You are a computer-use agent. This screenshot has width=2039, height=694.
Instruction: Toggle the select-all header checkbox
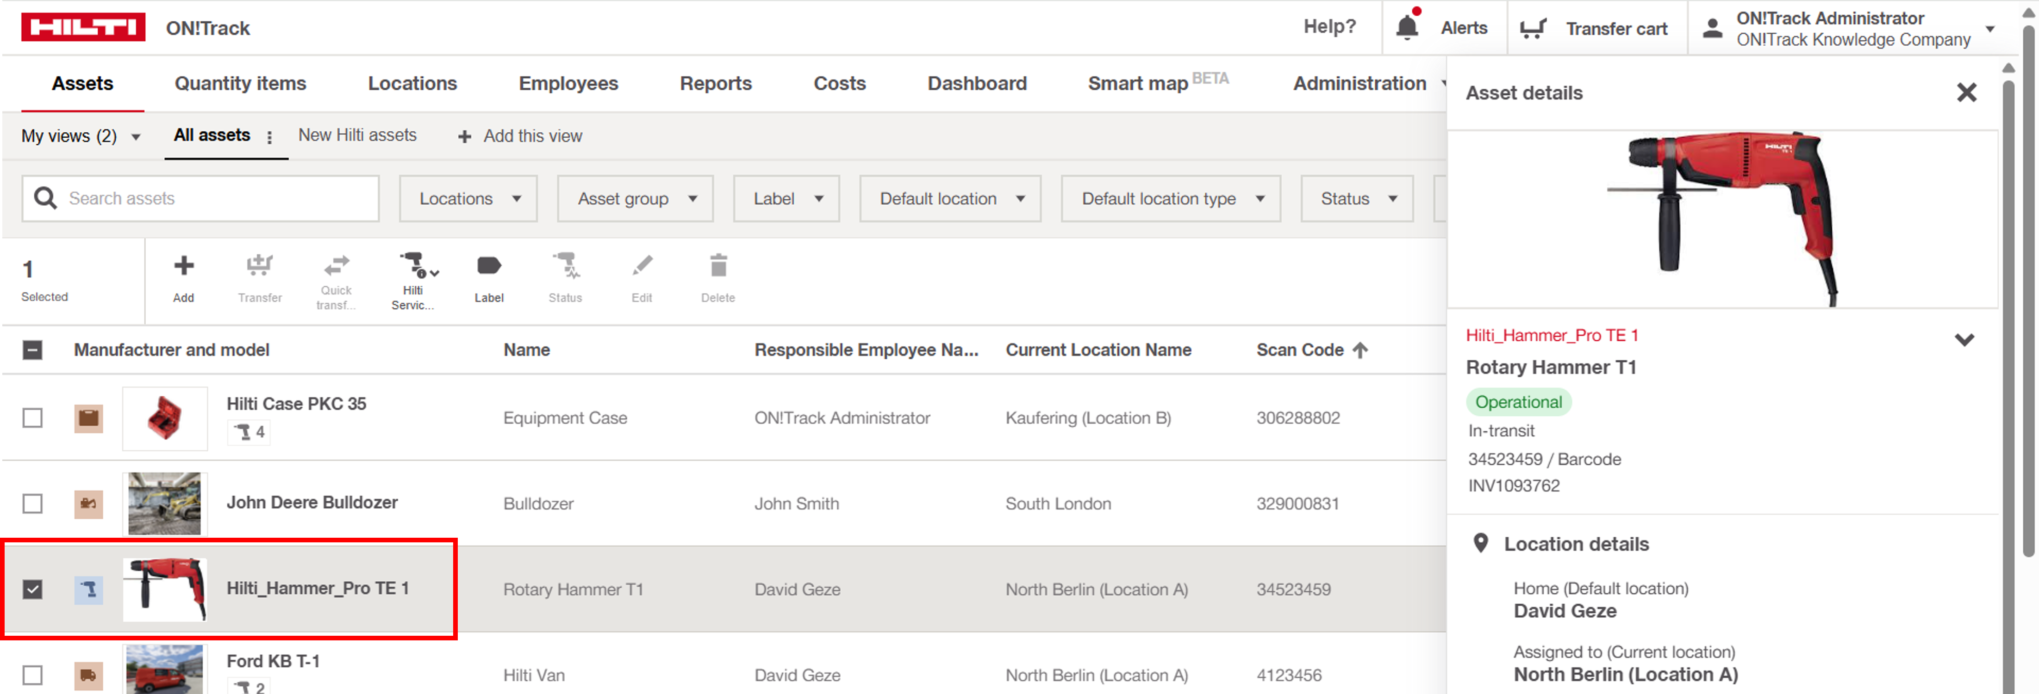(32, 350)
